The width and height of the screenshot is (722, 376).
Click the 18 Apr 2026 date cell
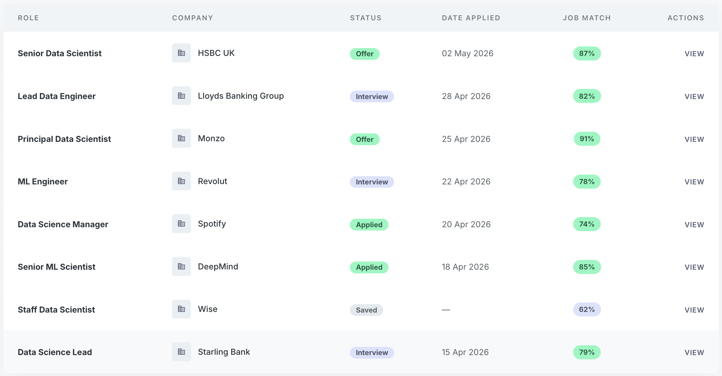pos(465,267)
